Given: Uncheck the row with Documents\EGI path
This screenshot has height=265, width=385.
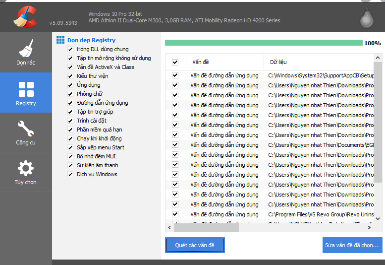Looking at the screenshot, I should click(175, 145).
